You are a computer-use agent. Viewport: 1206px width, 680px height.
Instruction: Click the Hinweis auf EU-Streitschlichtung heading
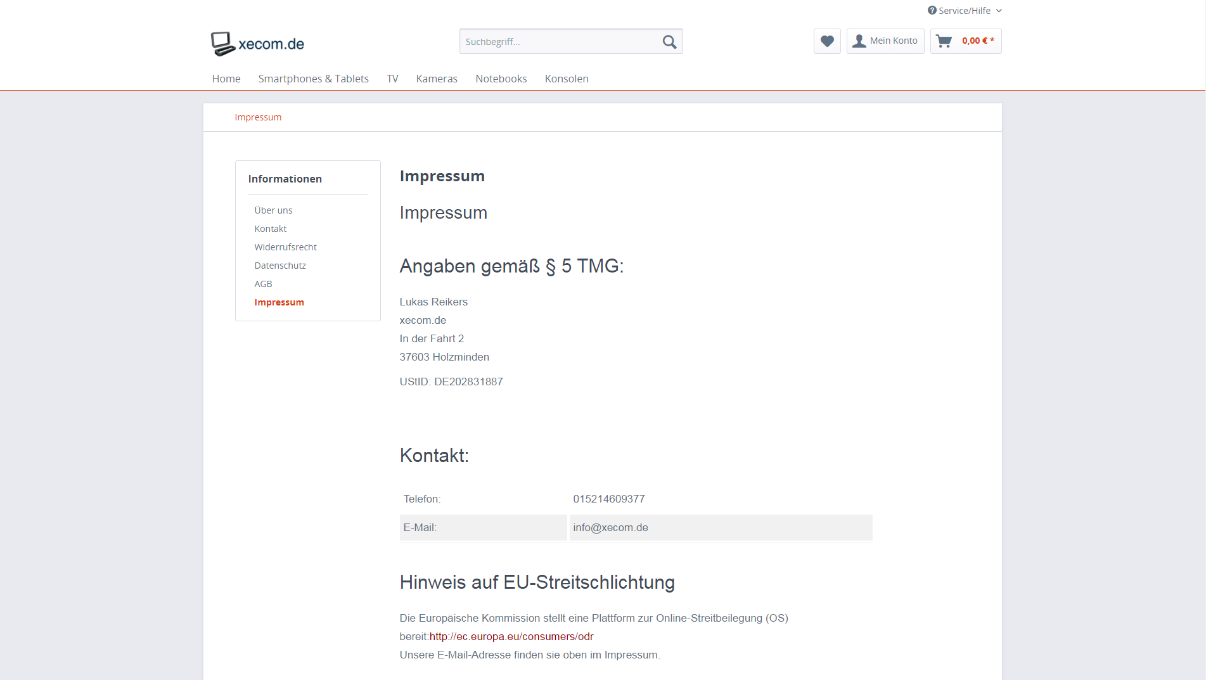tap(537, 582)
